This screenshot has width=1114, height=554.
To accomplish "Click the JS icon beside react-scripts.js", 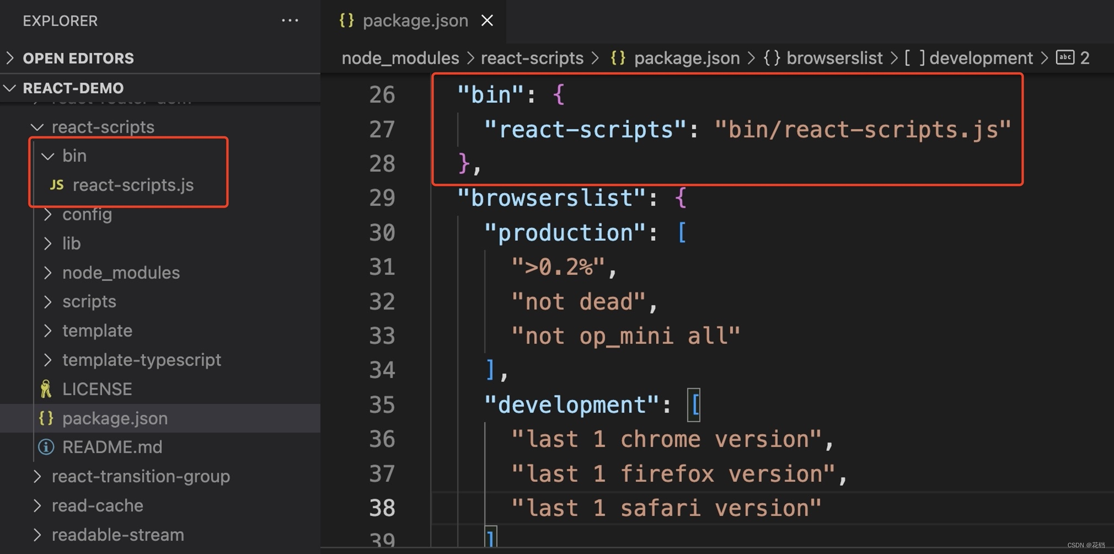I will [56, 185].
